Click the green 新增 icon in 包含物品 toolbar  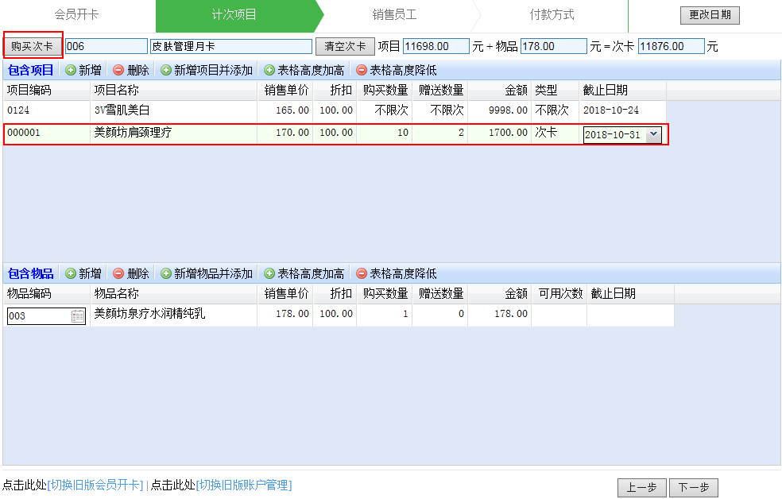71,274
